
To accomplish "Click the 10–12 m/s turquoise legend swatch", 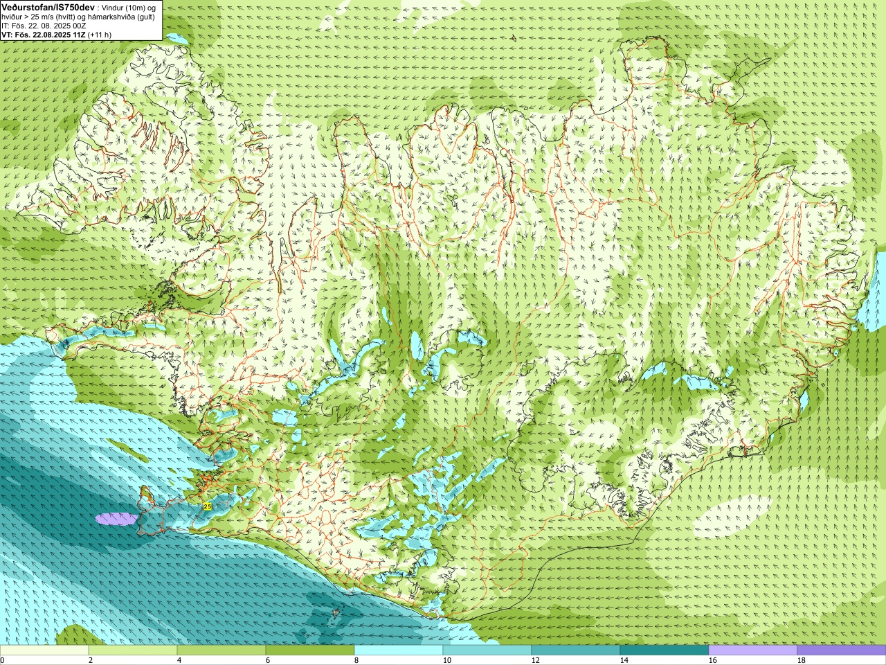I will point(487,650).
